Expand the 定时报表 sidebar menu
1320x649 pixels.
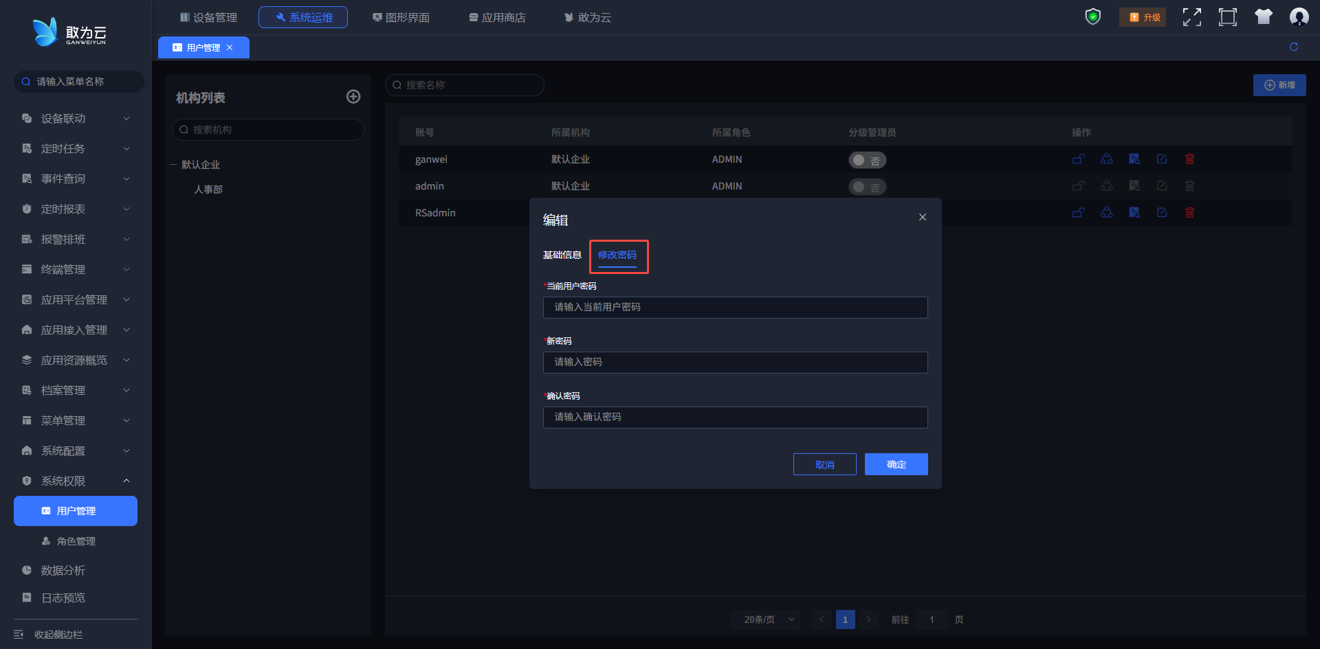tap(76, 209)
